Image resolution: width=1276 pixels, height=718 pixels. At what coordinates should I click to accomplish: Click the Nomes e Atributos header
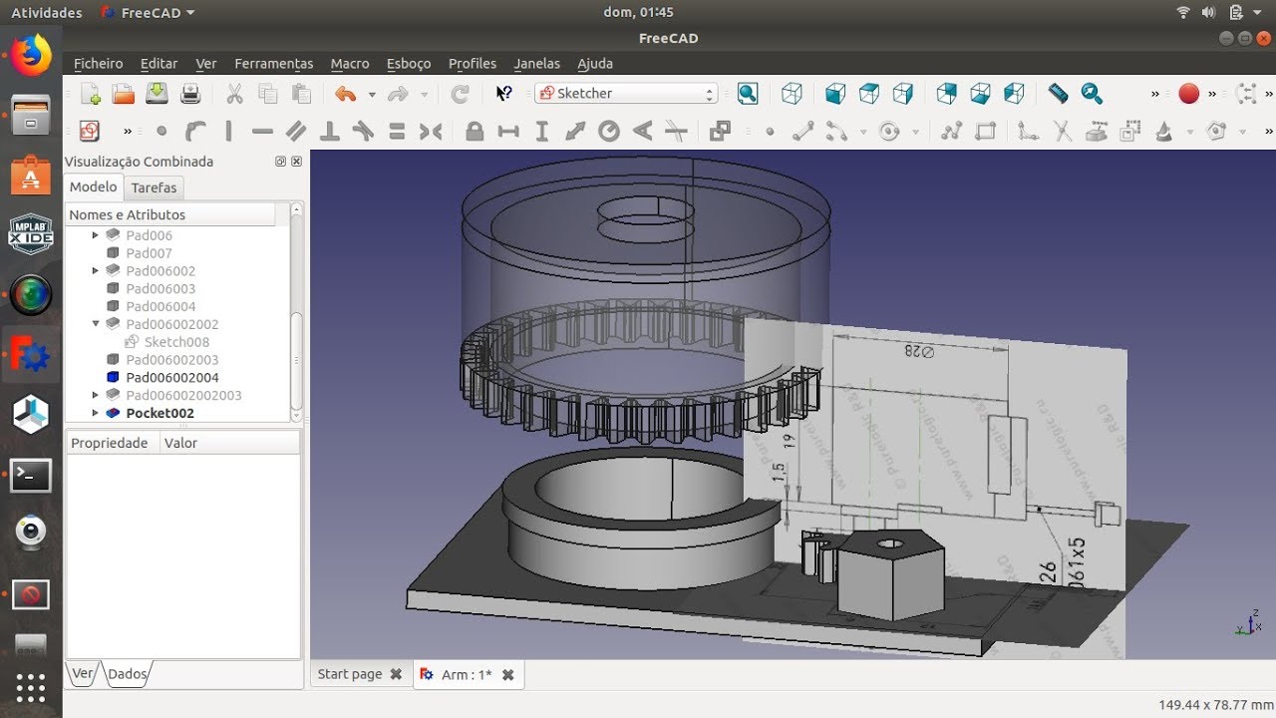click(x=170, y=214)
